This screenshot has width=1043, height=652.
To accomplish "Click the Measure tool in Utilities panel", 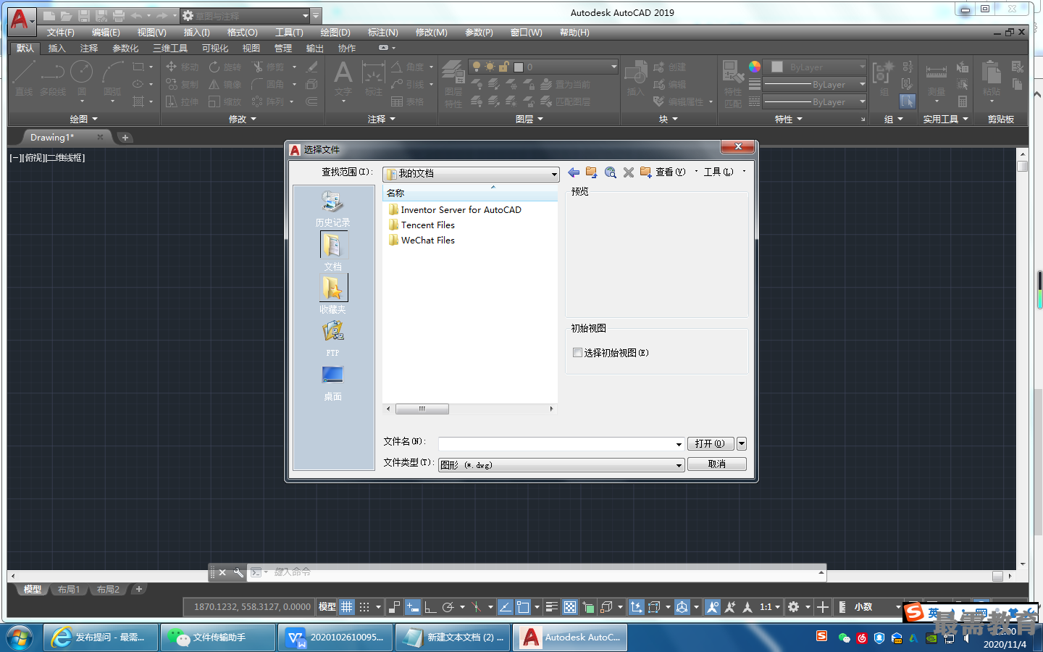I will [x=937, y=78].
